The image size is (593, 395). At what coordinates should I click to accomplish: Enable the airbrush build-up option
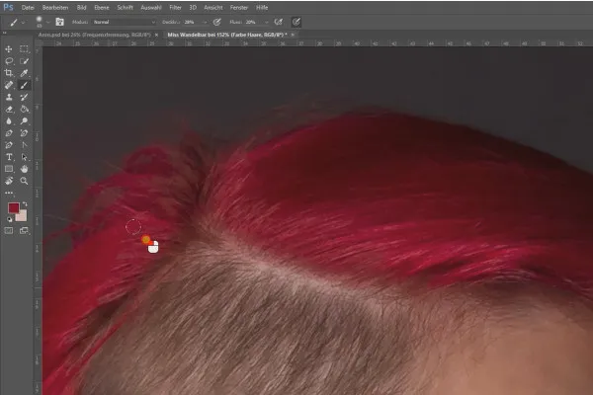[279, 22]
